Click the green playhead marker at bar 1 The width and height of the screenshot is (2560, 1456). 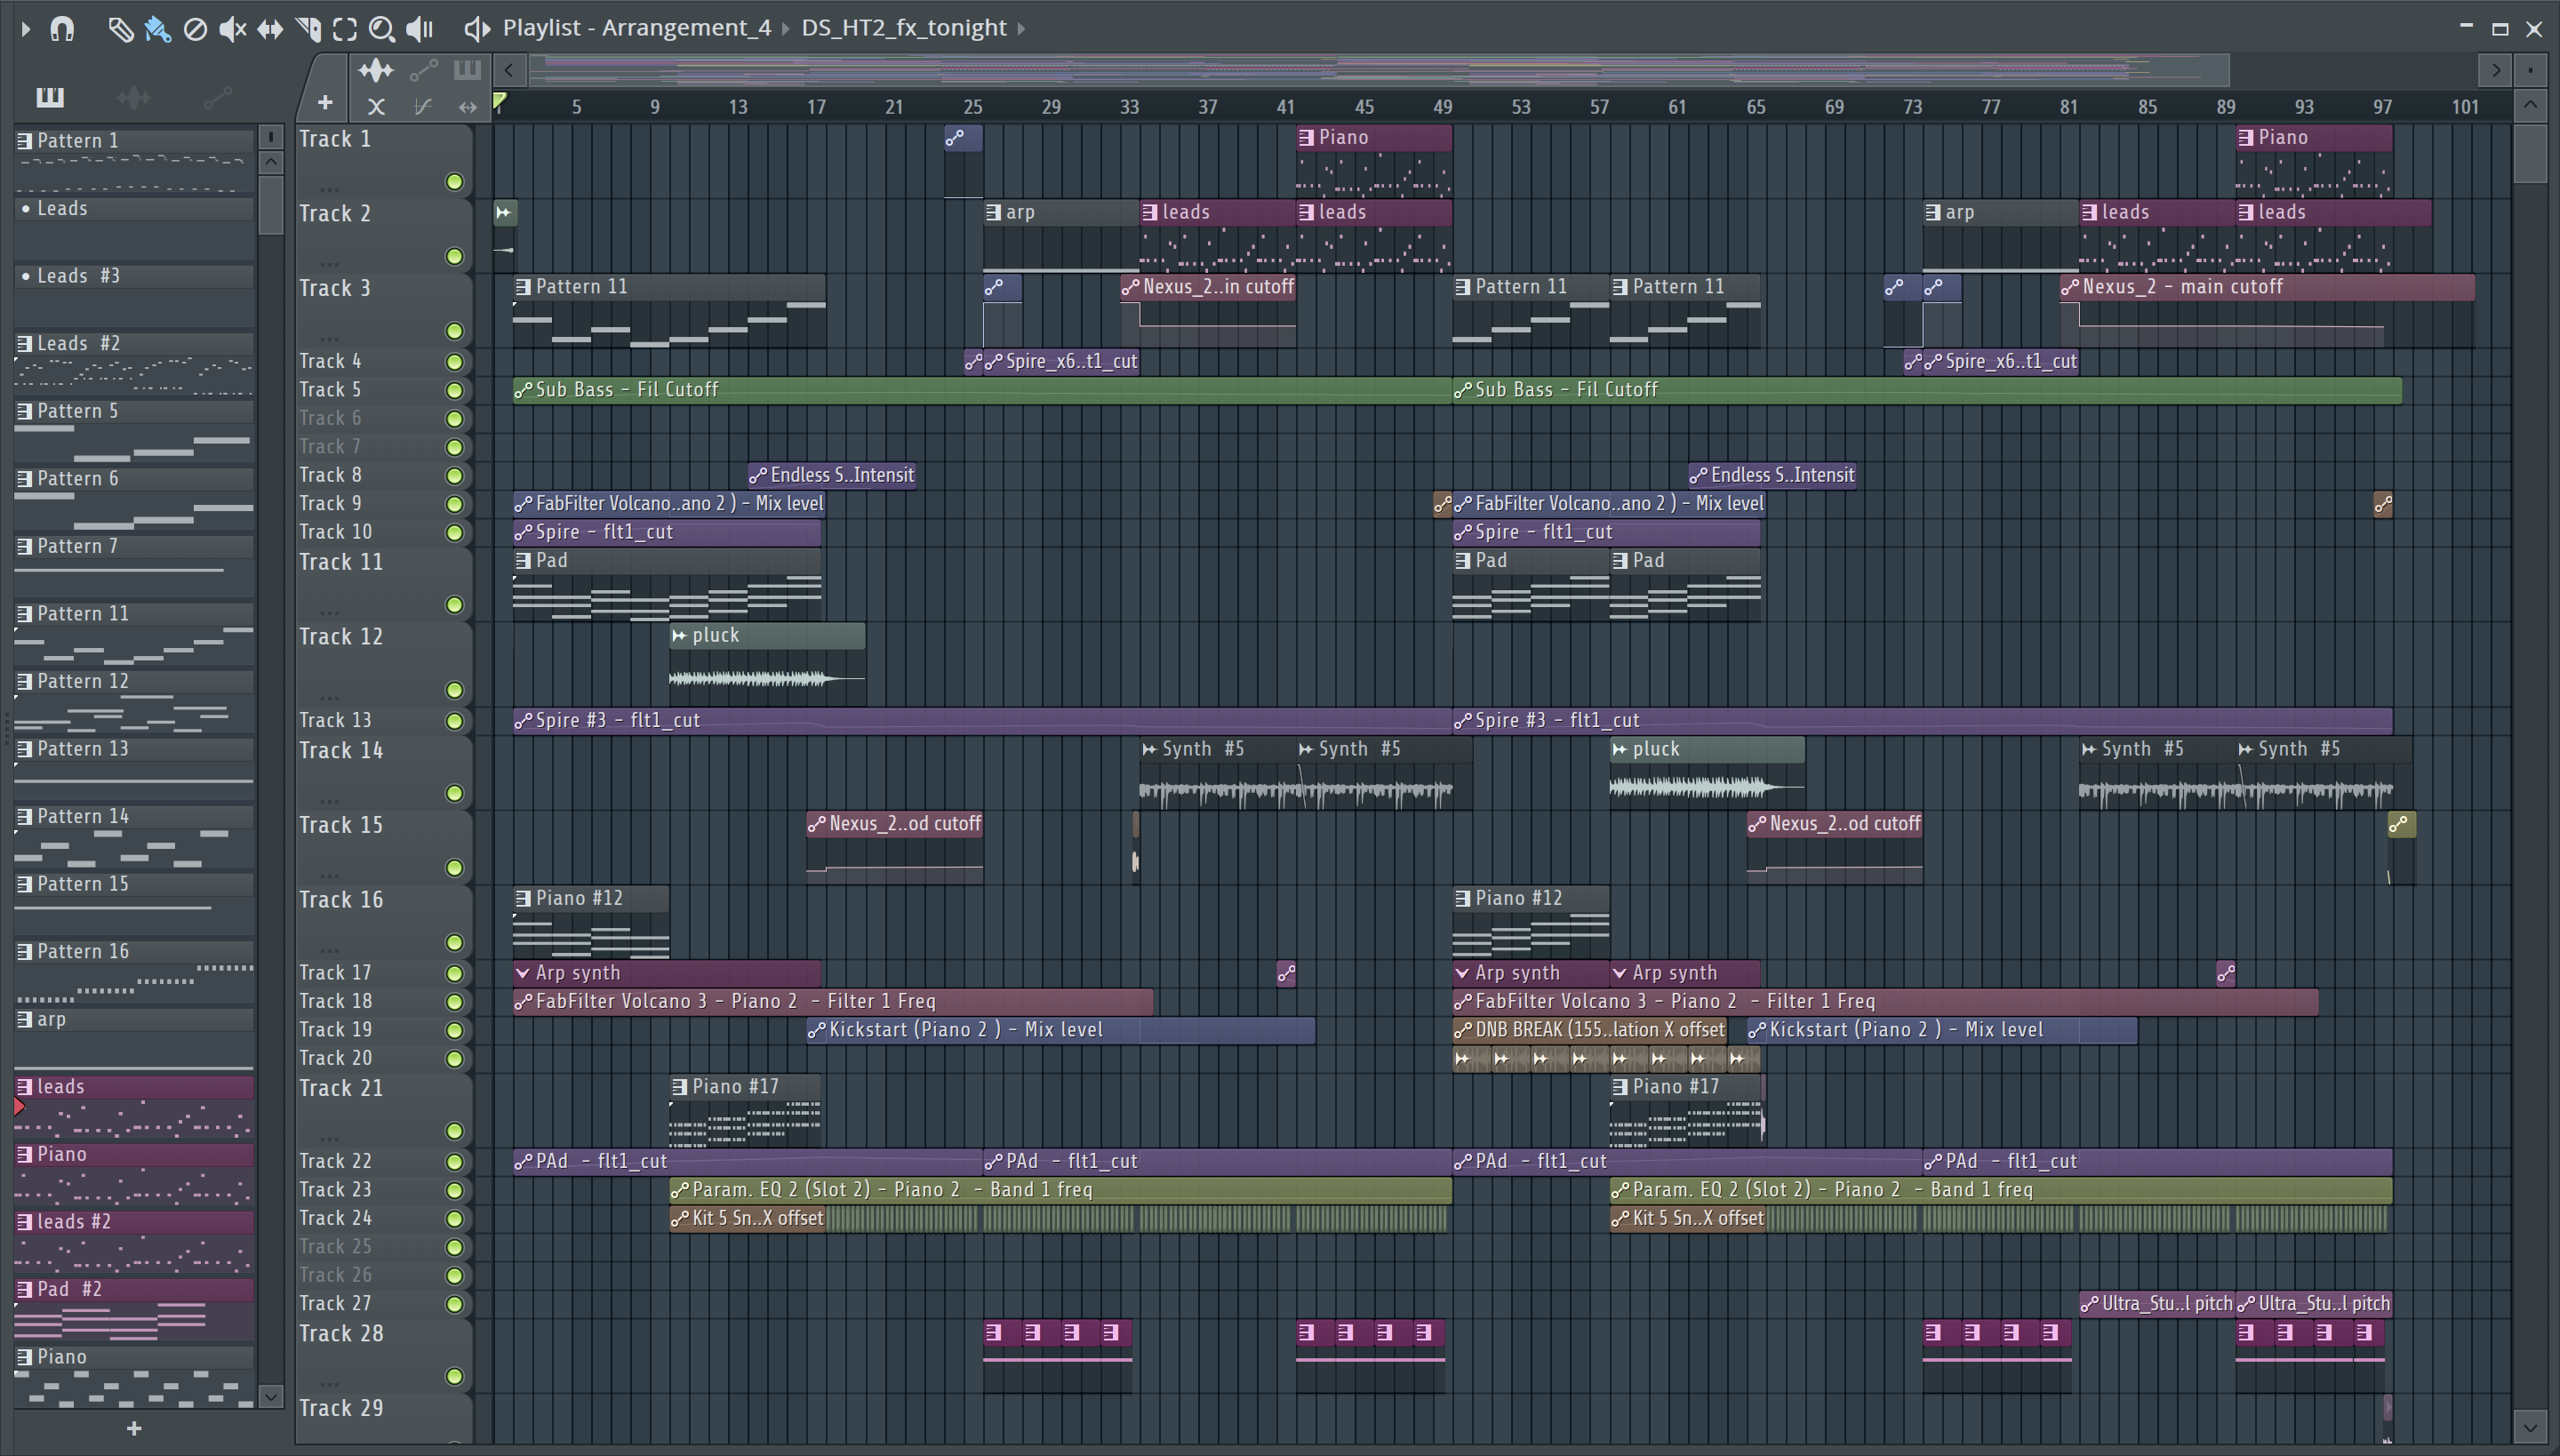tap(500, 101)
